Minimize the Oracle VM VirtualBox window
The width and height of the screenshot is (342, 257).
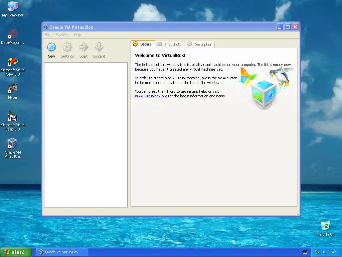[280, 27]
